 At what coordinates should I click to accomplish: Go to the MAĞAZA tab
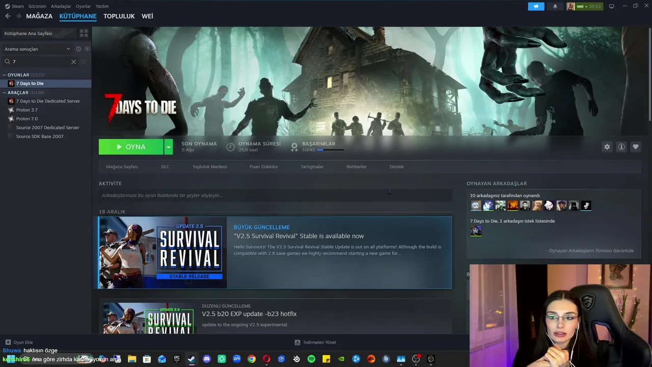pos(39,16)
